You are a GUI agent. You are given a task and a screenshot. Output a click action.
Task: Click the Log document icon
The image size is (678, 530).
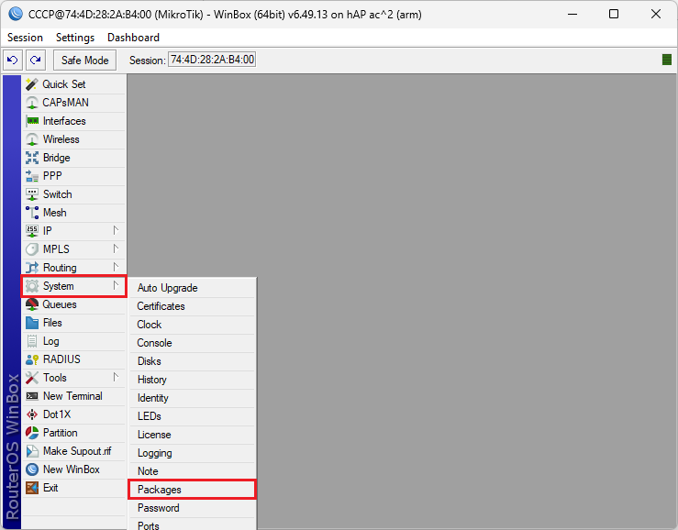point(32,341)
